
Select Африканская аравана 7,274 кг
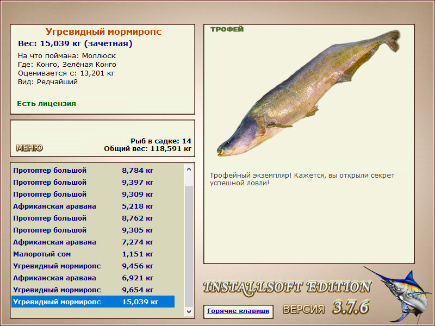93,242
